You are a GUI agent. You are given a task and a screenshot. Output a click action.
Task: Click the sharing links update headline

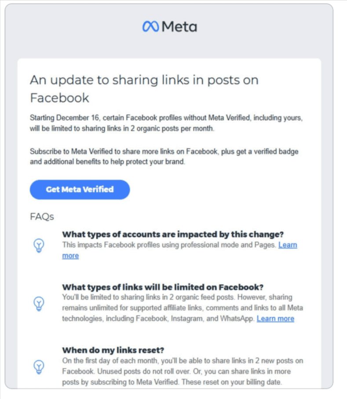tap(144, 88)
